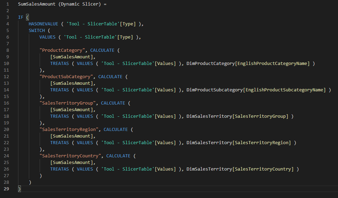Click the TREATAS keyword on line 10
This screenshot has height=198, width=338.
[59, 64]
